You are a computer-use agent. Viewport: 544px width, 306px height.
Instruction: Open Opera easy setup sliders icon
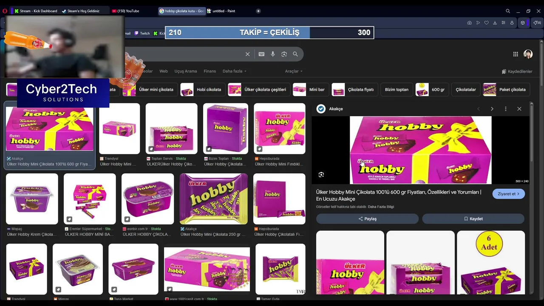click(x=503, y=23)
